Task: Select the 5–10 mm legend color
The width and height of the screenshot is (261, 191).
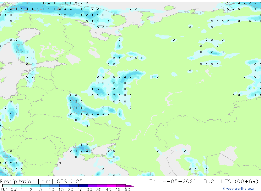Action: tap(45, 186)
